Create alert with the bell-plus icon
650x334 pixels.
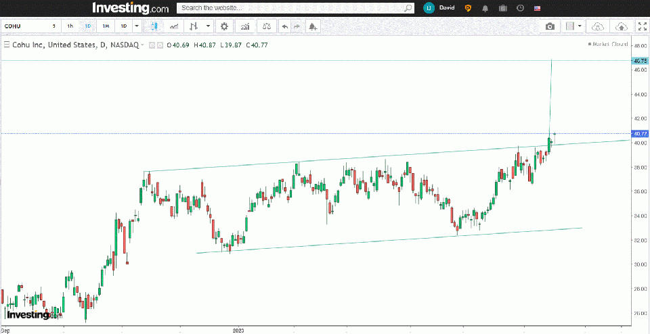312,26
